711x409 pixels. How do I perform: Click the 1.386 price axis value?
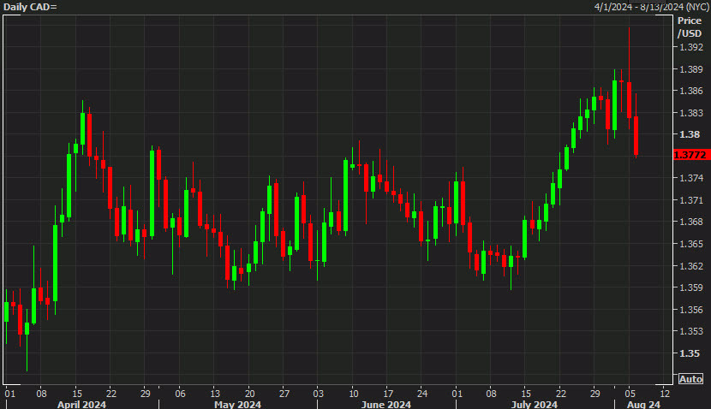(x=690, y=91)
